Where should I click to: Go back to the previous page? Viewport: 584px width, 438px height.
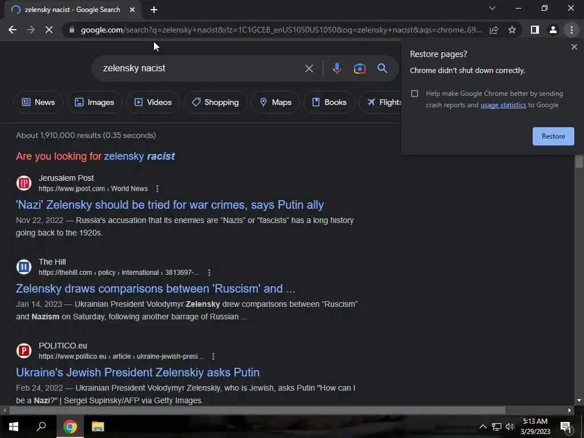pos(13,30)
